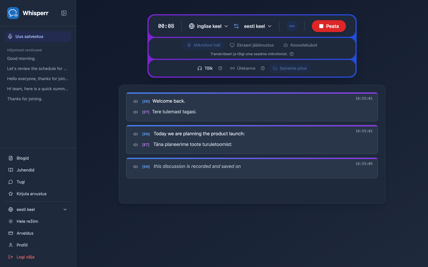This screenshot has height=267, width=428.
Task: Open Tugi support page
Action: [x=38, y=182]
